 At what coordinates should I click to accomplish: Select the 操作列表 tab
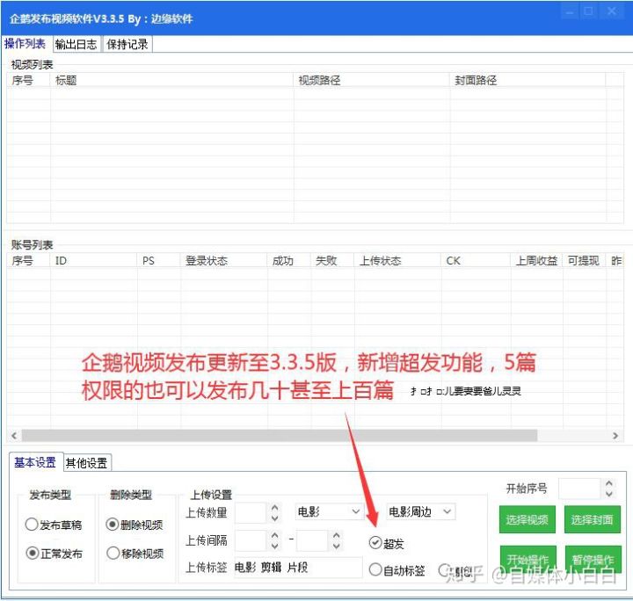[x=25, y=44]
